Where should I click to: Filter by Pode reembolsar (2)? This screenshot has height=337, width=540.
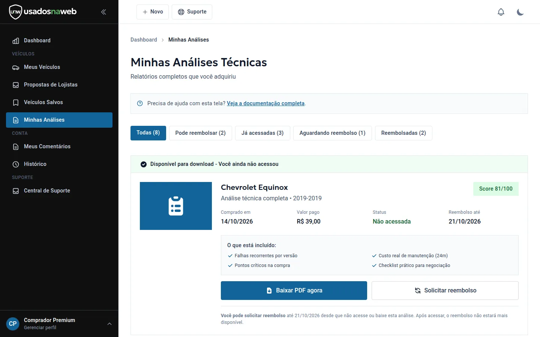(x=201, y=133)
